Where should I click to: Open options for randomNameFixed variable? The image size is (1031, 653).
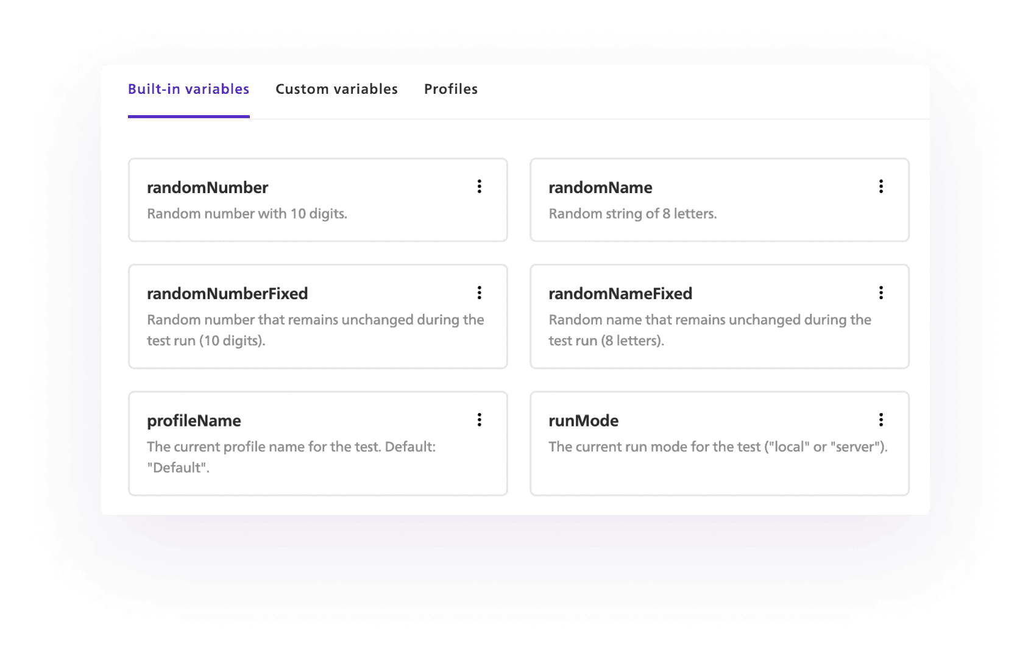(x=881, y=293)
